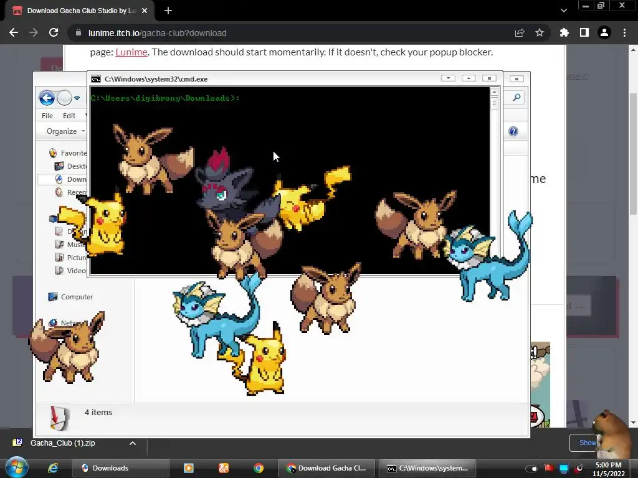638x478 pixels.
Task: Open Explorer's recent pages dropdown arrow
Action: [x=77, y=98]
